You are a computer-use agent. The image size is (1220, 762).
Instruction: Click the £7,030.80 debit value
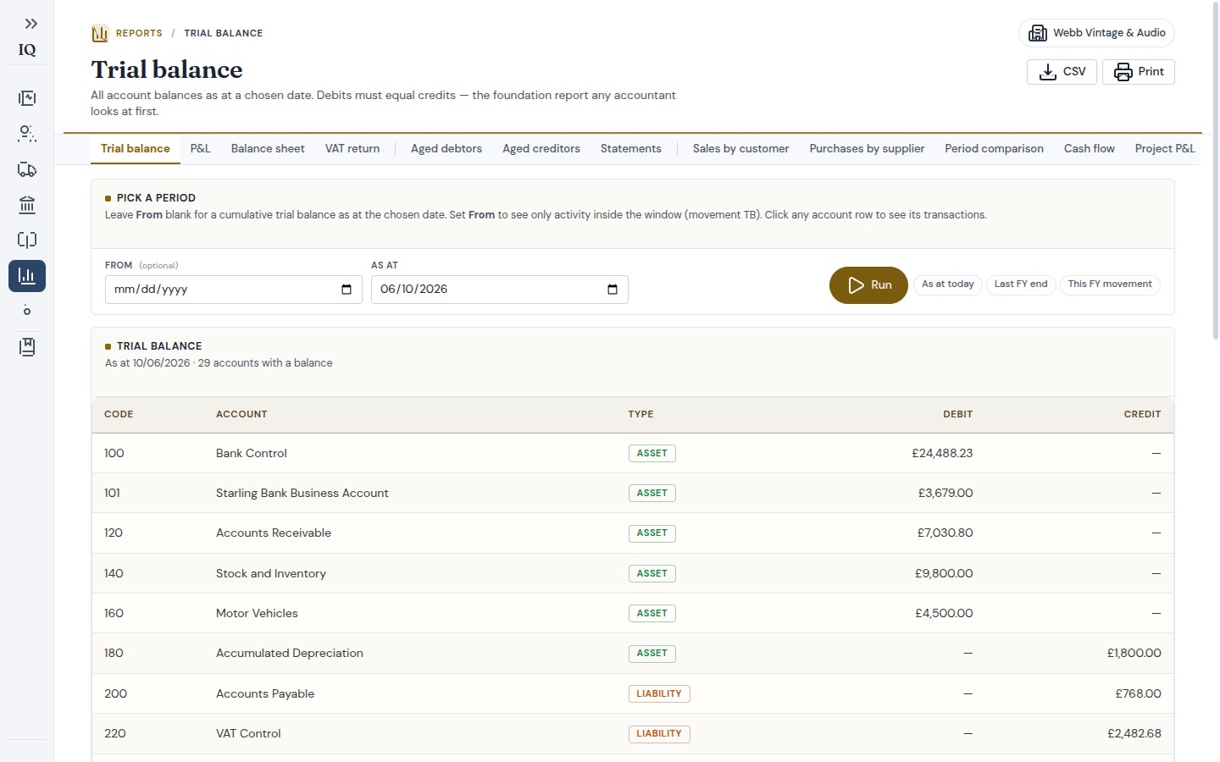point(945,533)
